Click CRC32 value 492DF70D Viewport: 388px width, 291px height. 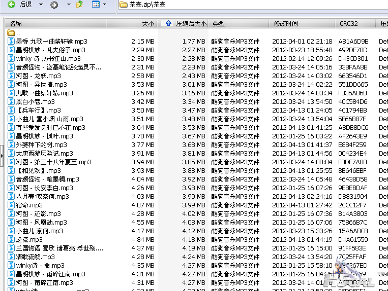pyautogui.click(x=353, y=50)
